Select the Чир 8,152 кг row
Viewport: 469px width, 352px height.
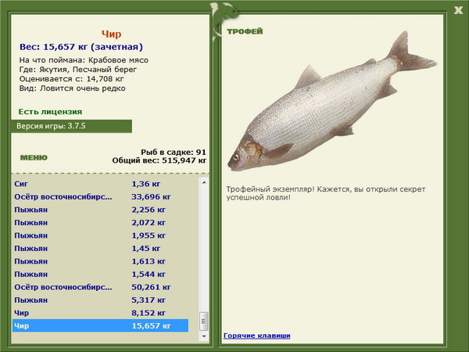[101, 312]
